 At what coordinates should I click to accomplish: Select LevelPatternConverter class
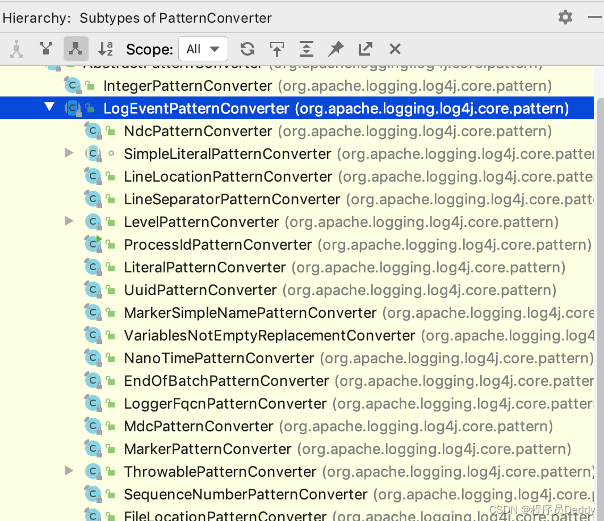tap(201, 222)
